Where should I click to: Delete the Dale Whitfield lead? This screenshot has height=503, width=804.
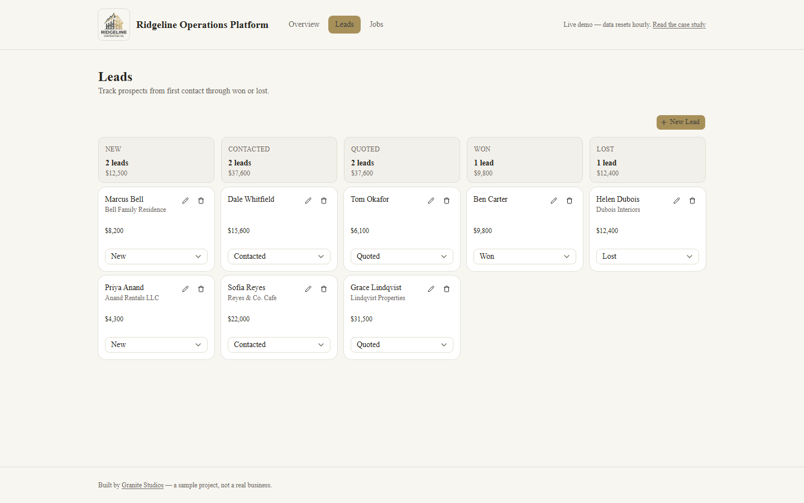click(x=324, y=201)
